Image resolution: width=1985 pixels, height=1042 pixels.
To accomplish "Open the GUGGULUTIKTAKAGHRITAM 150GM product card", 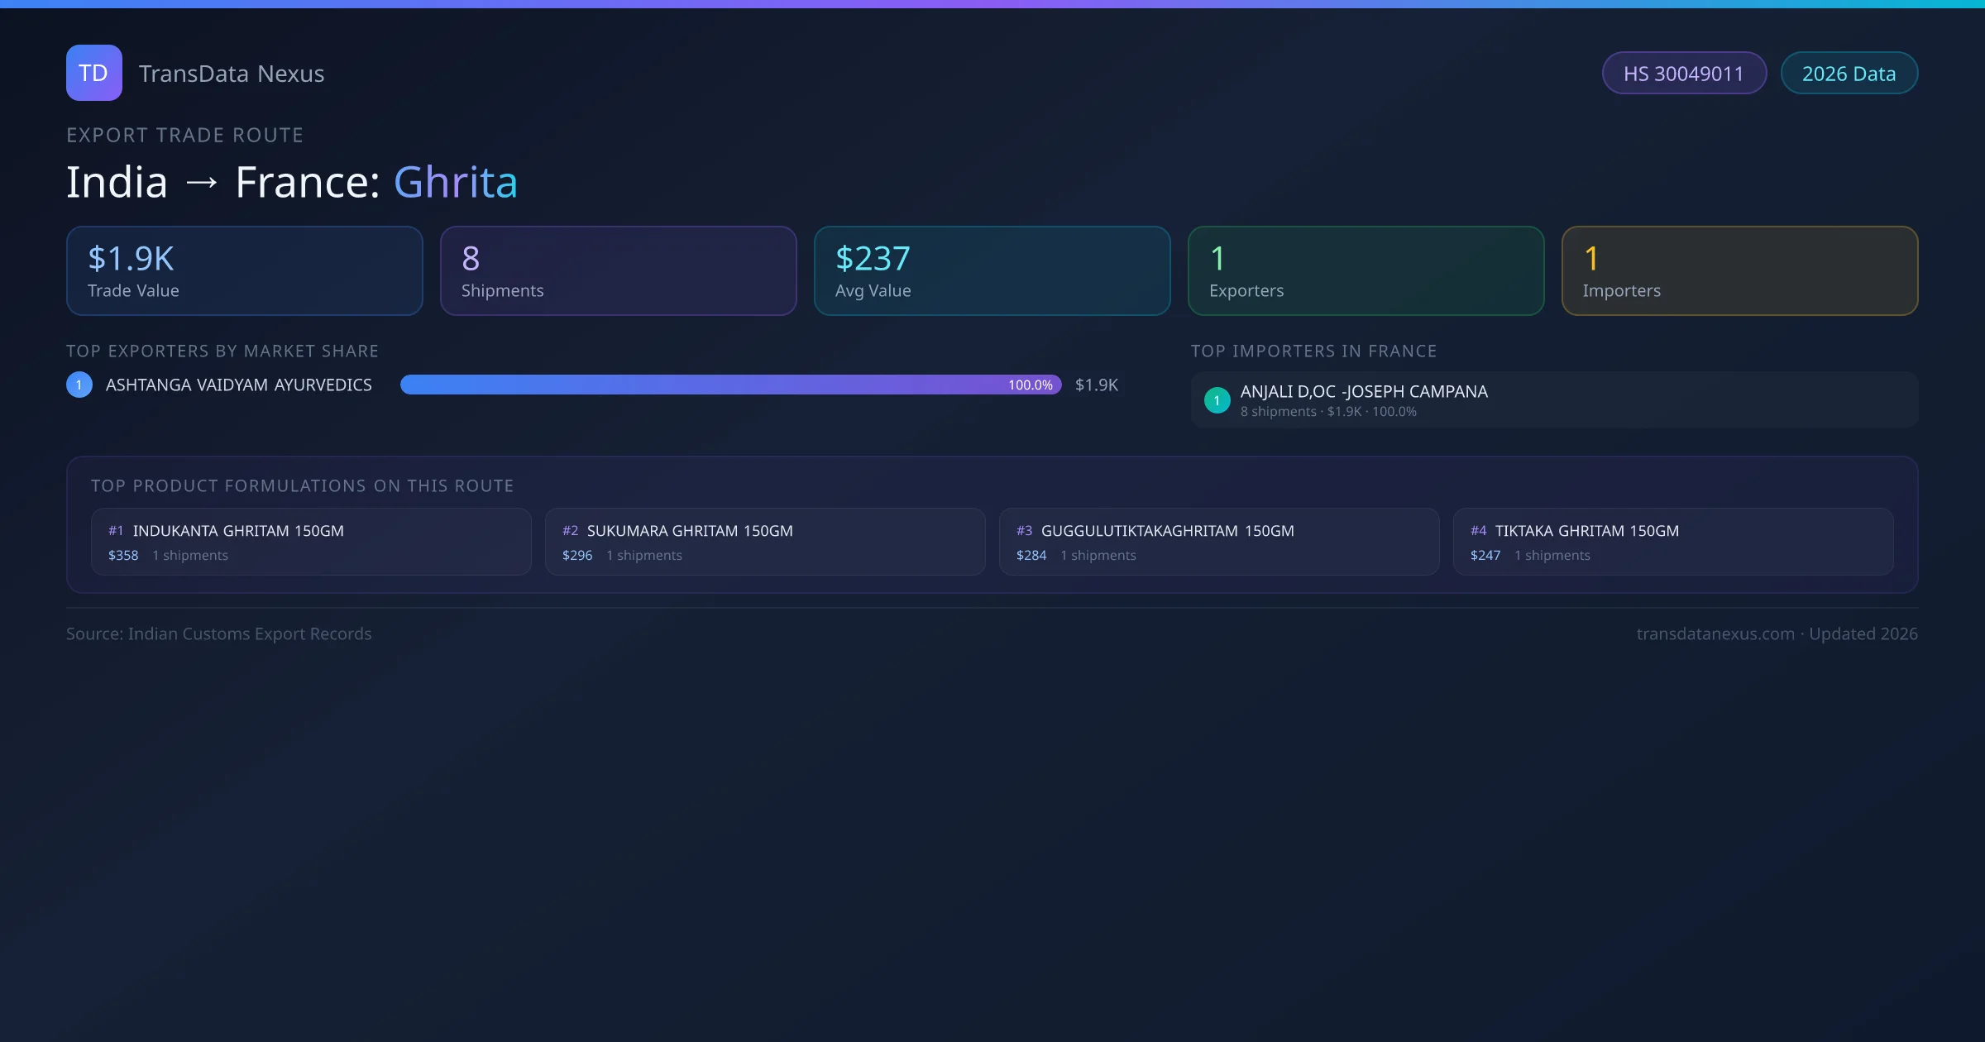I will (x=1219, y=542).
